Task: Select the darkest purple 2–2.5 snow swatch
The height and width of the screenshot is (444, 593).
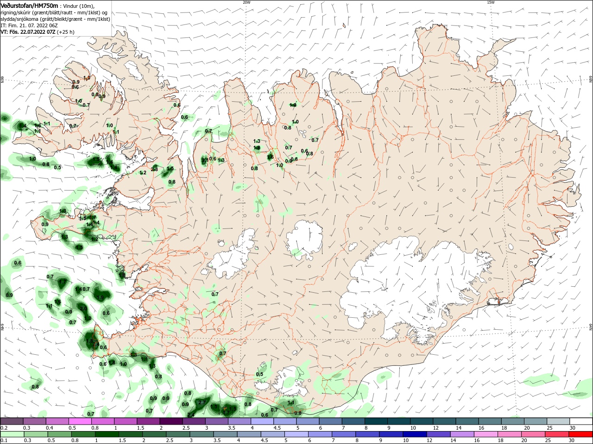Action: pos(170,421)
